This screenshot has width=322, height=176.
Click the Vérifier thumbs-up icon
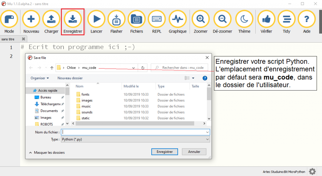(266, 19)
